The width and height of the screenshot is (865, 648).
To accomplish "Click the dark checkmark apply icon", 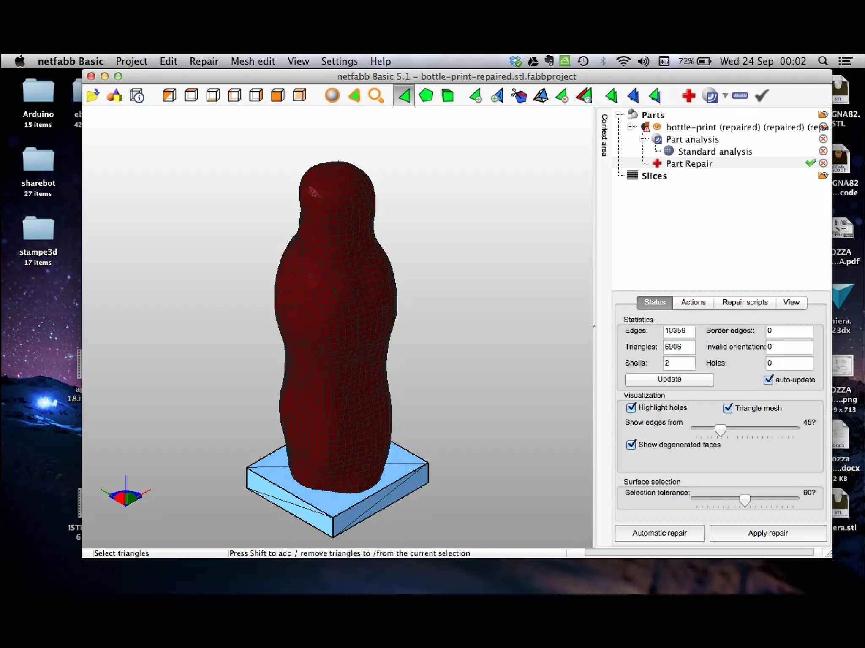I will coord(761,96).
